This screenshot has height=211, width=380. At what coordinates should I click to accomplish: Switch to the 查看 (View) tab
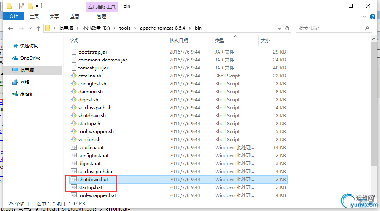(75, 16)
